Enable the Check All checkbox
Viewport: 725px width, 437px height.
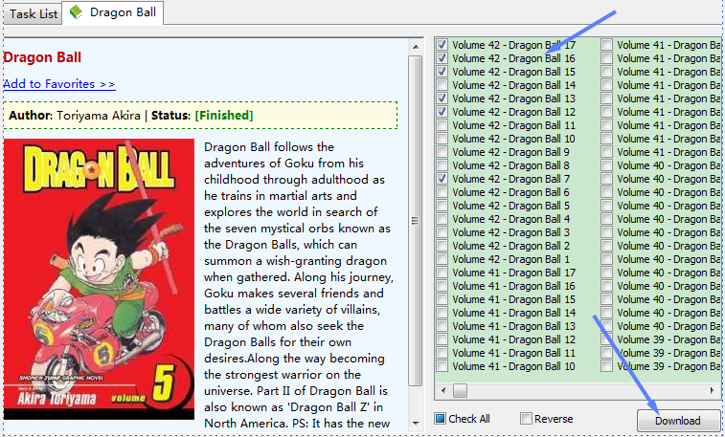[x=441, y=419]
